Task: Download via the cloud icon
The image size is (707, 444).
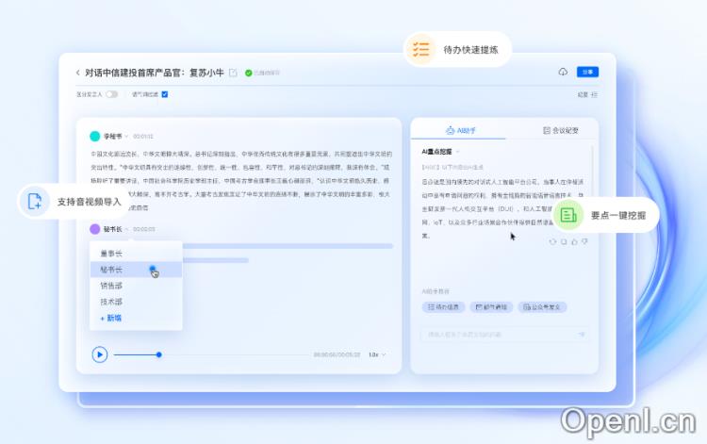Action: click(x=563, y=73)
